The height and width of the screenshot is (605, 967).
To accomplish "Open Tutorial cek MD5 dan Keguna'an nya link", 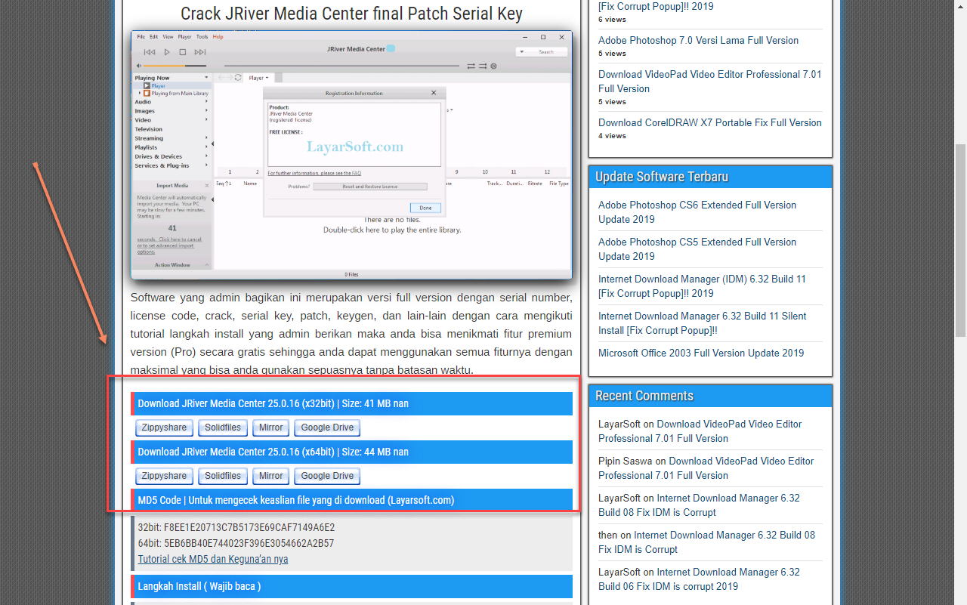I will pyautogui.click(x=213, y=559).
